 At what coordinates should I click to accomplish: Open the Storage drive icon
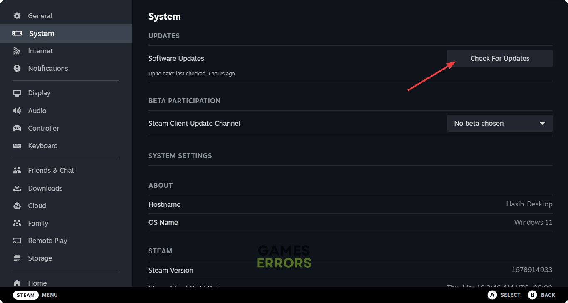[x=17, y=258]
